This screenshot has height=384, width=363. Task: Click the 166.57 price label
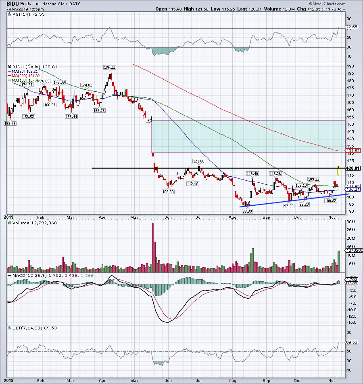tap(50, 105)
